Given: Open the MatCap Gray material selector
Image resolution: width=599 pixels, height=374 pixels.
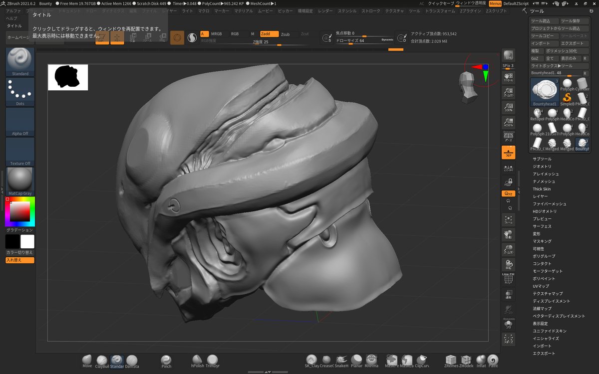Looking at the screenshot, I should pos(20,182).
